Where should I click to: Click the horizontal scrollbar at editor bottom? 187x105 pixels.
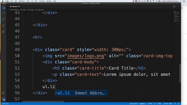click(43, 101)
